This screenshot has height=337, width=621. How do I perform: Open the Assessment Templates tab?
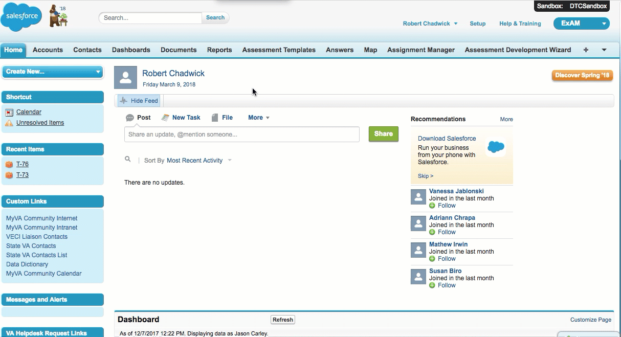[x=279, y=50]
